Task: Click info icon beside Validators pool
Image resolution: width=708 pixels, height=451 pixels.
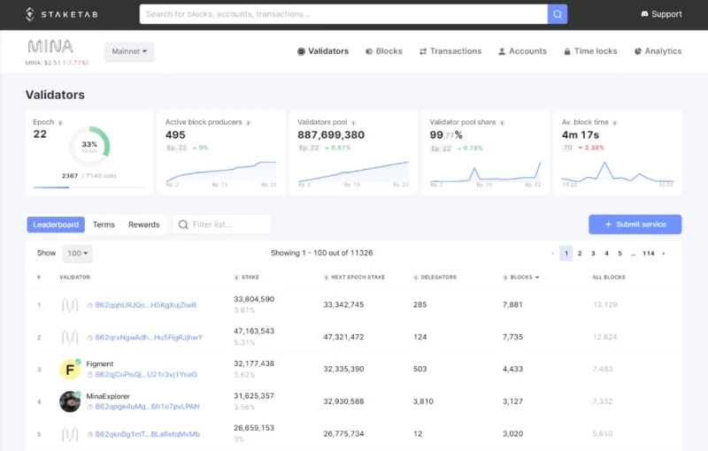Action: (x=353, y=123)
